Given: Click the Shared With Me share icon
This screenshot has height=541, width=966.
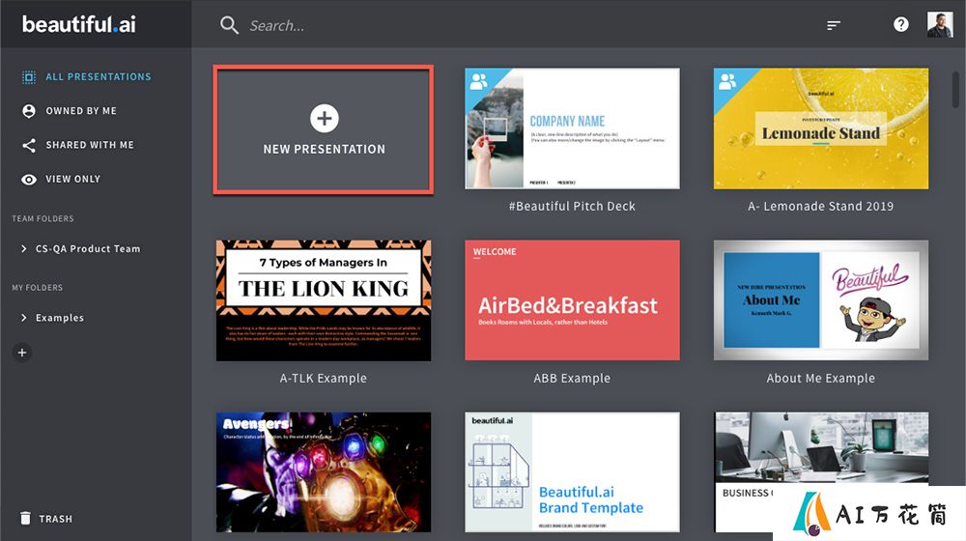Looking at the screenshot, I should pyautogui.click(x=29, y=145).
